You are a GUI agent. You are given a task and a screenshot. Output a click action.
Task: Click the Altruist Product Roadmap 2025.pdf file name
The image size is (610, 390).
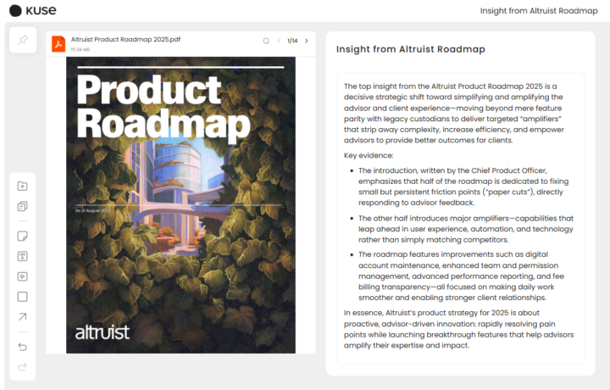point(125,39)
